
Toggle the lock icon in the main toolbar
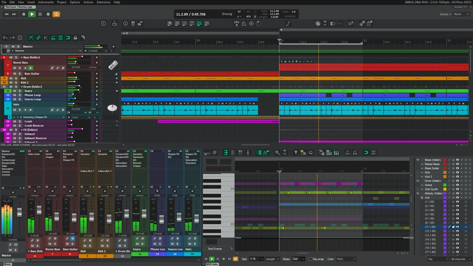[x=75, y=38]
